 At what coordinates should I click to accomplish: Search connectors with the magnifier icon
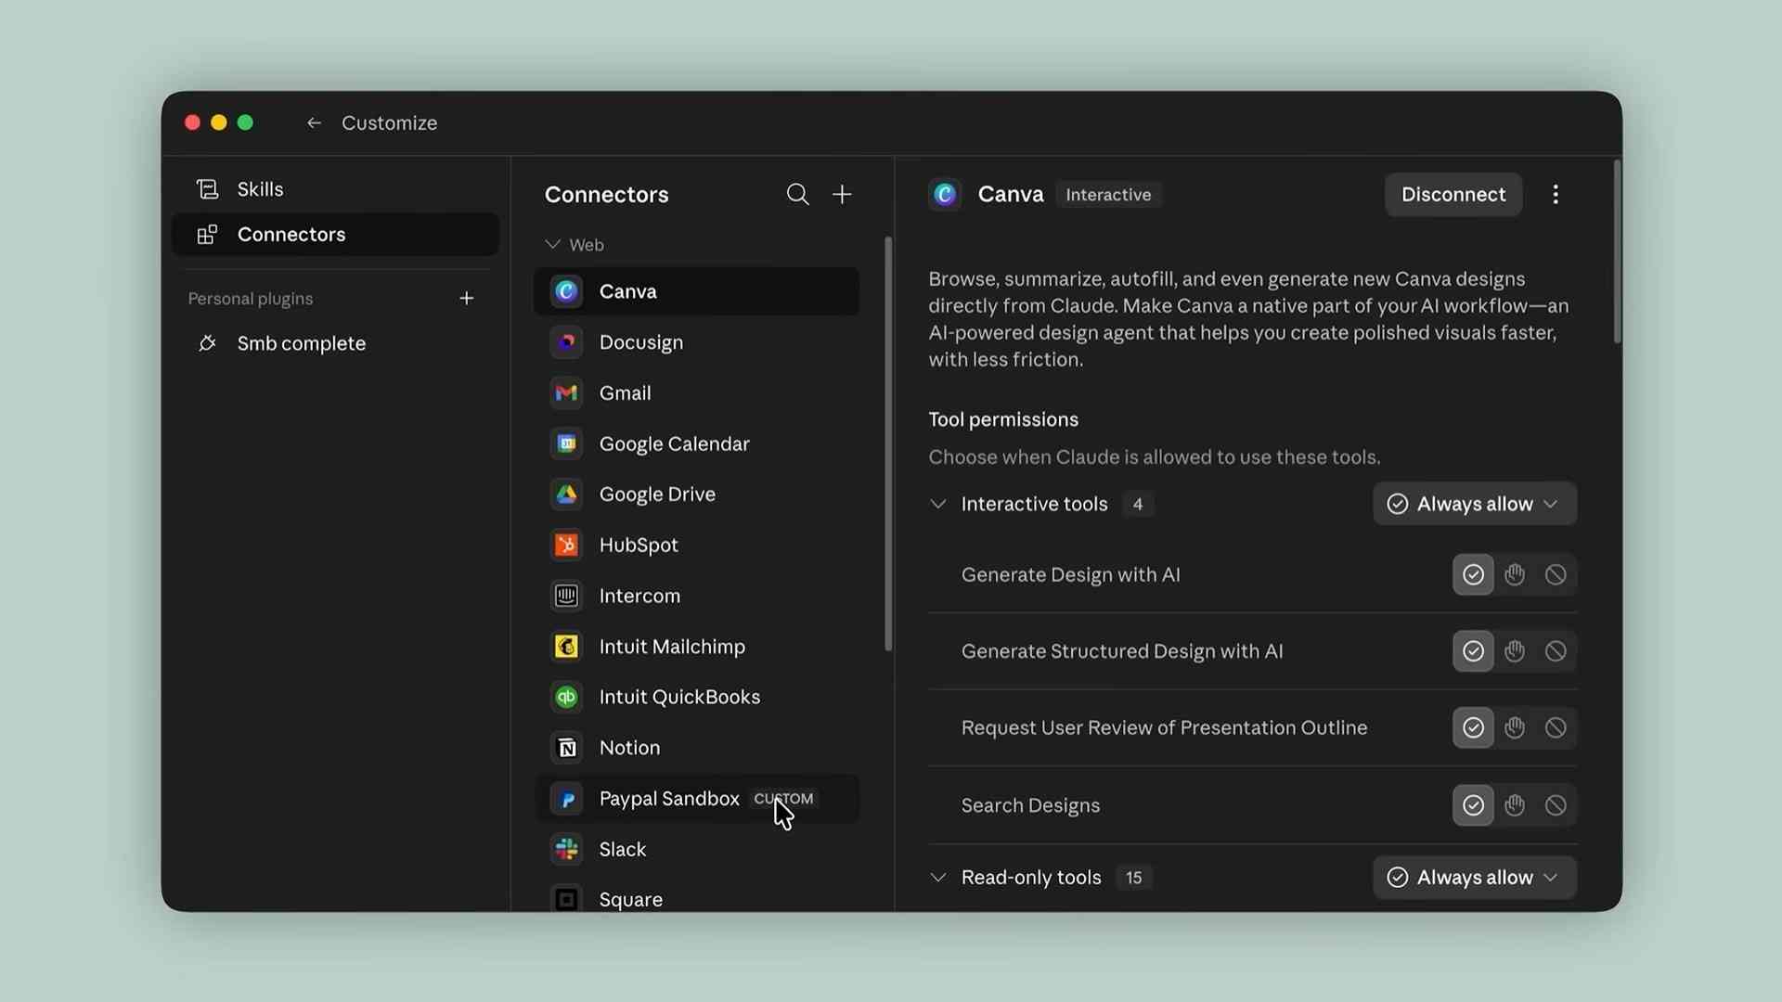tap(797, 194)
